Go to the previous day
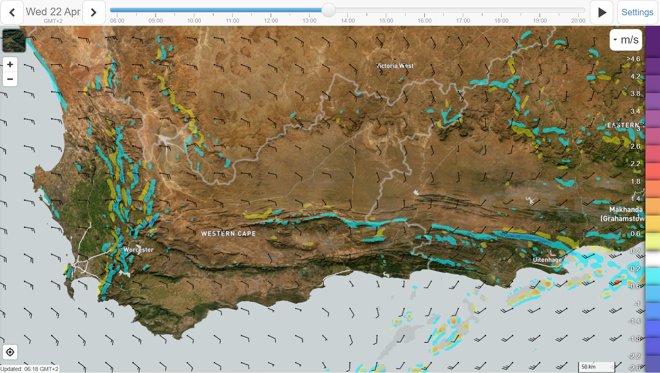Viewport: 660px width, 373px height. coord(12,12)
